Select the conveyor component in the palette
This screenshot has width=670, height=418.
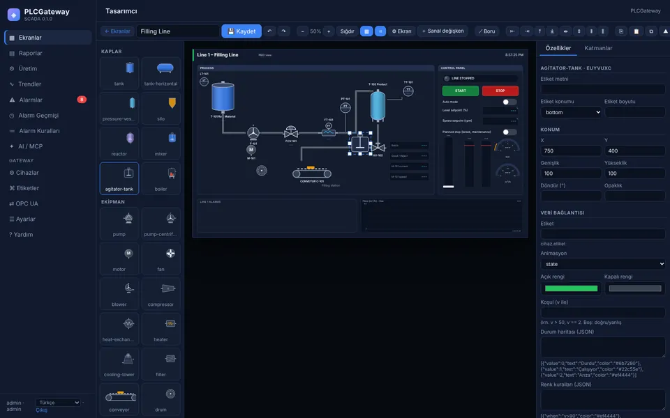coord(119,399)
